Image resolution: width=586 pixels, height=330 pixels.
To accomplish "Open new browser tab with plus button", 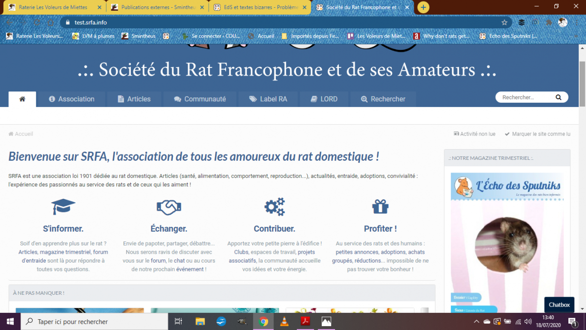I will pyautogui.click(x=423, y=7).
